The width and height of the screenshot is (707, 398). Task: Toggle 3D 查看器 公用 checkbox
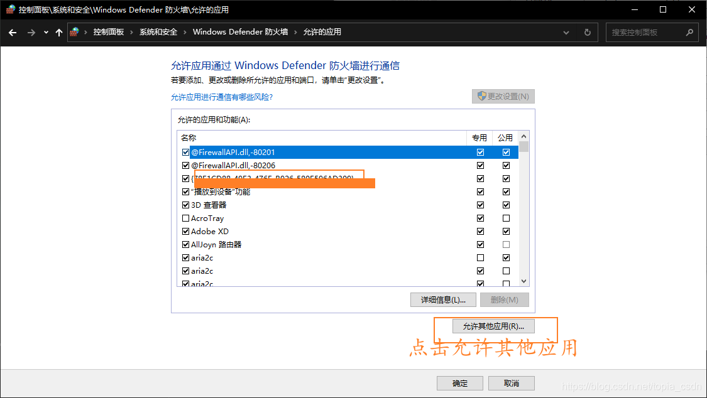(x=506, y=205)
